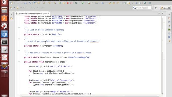
Task: Click the founders variable declaration
Action: [58, 46]
